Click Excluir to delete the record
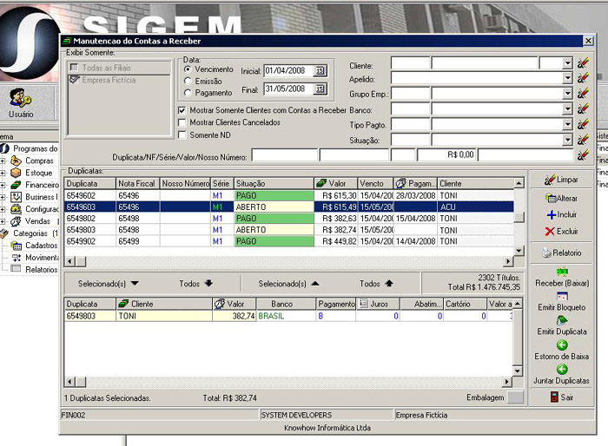 coord(561,232)
